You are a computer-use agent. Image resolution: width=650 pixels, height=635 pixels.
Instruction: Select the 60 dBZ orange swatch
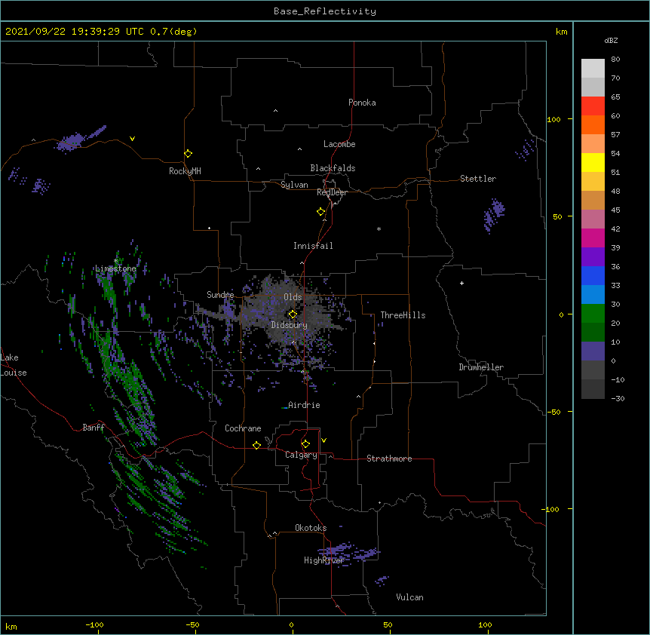pos(593,124)
